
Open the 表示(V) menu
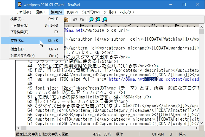[x=72, y=12]
